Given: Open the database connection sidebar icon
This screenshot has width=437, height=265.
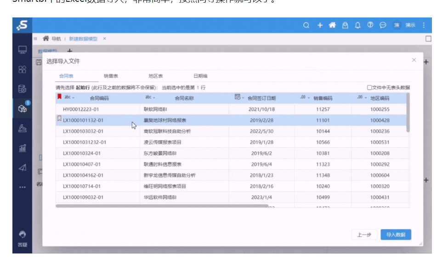Looking at the screenshot, I should click(23, 89).
